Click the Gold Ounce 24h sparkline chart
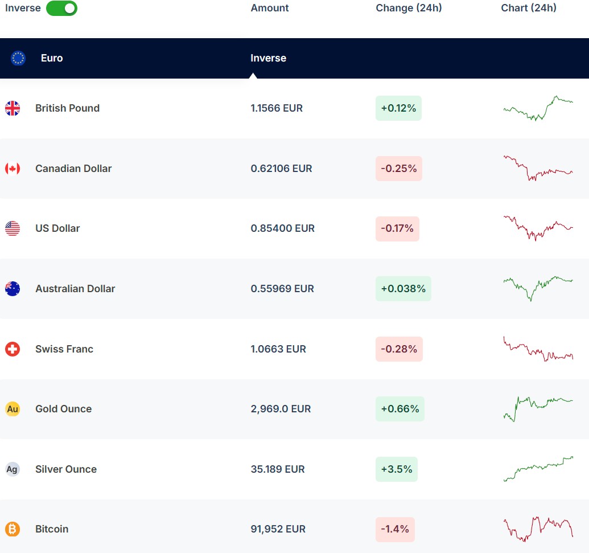Screen dimensions: 589x553 (x=538, y=408)
